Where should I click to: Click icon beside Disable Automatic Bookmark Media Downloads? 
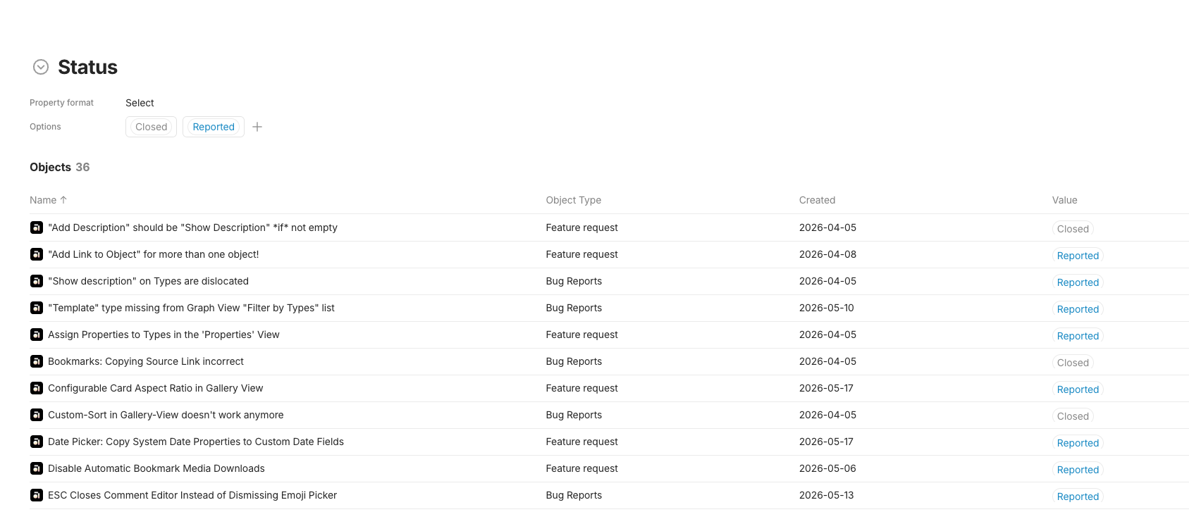(x=37, y=468)
